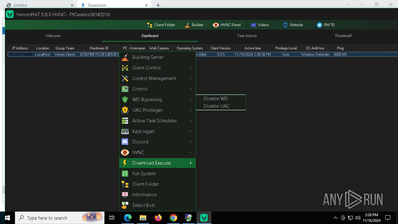The width and height of the screenshot is (398, 224).
Task: Expand the UAC Privileges submenu arrow
Action: (x=191, y=110)
